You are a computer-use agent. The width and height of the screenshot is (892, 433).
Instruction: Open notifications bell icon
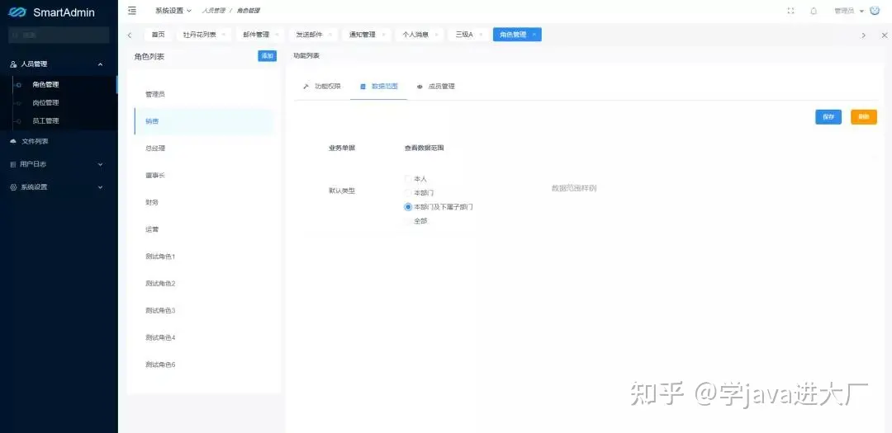click(814, 11)
